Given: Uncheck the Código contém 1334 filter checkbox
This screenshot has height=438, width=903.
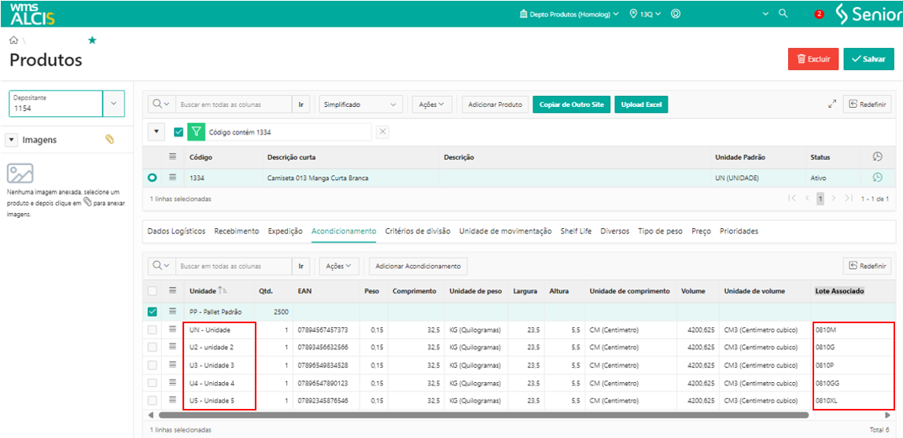Looking at the screenshot, I should (179, 132).
